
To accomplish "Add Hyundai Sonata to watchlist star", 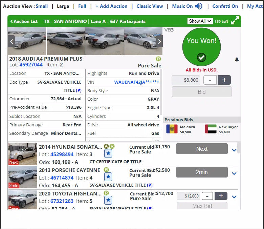I will pos(108,153).
